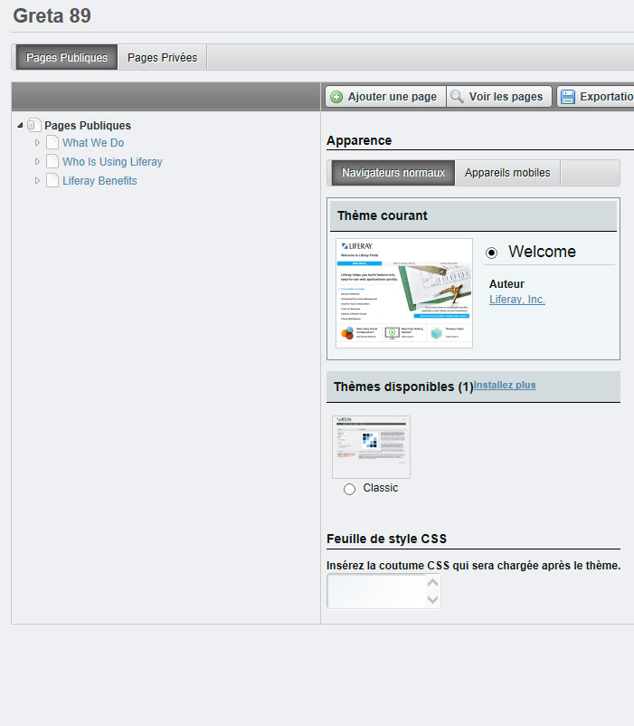634x726 pixels.
Task: Switch to the Pages Privées tab
Action: [x=162, y=57]
